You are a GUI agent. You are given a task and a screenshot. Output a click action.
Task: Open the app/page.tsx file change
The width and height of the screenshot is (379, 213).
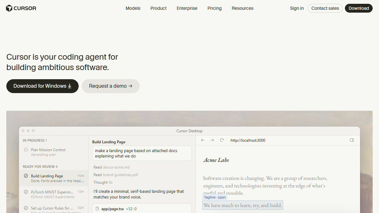142,208
